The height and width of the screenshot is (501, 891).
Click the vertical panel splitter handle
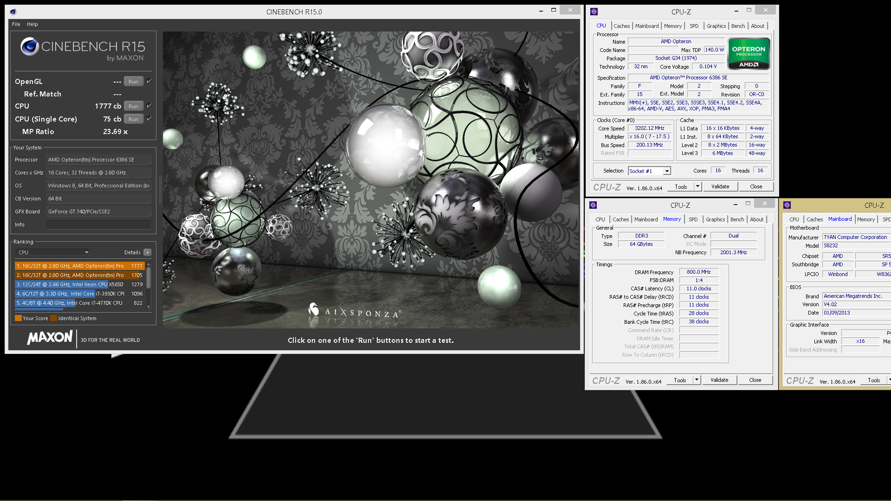click(x=160, y=189)
